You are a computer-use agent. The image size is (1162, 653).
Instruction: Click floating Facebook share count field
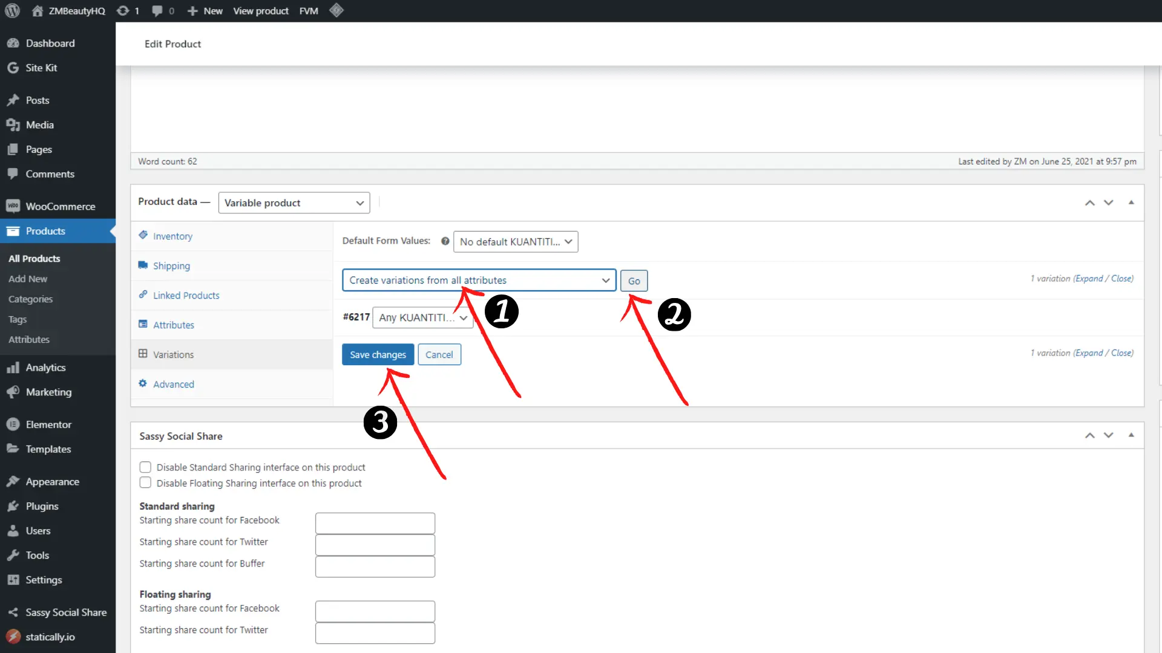click(375, 611)
